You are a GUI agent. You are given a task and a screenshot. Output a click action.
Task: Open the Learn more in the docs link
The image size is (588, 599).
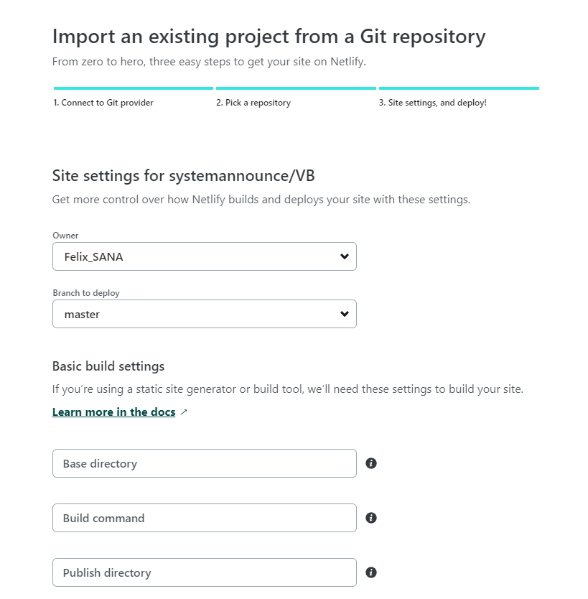tap(113, 412)
